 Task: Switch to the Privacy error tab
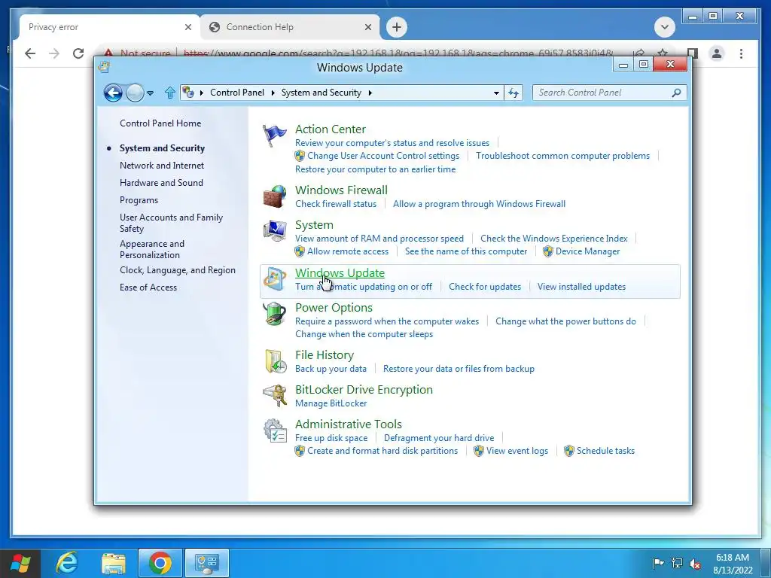pos(109,27)
